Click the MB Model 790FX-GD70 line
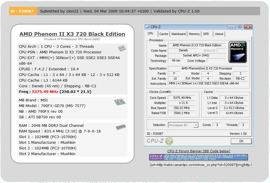 tap(52, 106)
